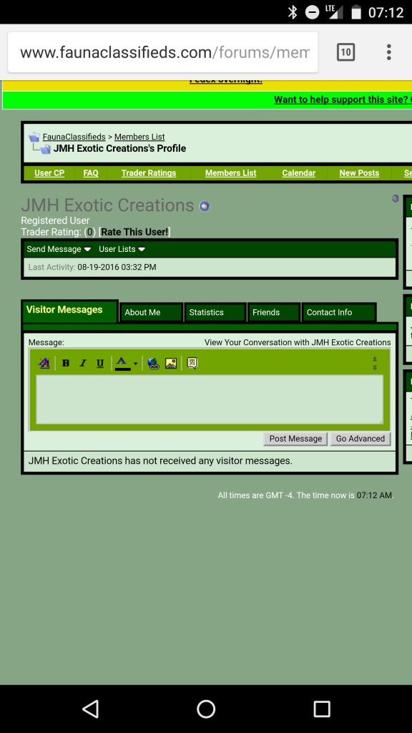
Task: Click the Rate This User! link
Action: coord(134,232)
